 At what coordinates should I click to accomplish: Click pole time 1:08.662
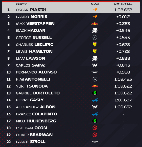pyautogui.click(x=123, y=10)
